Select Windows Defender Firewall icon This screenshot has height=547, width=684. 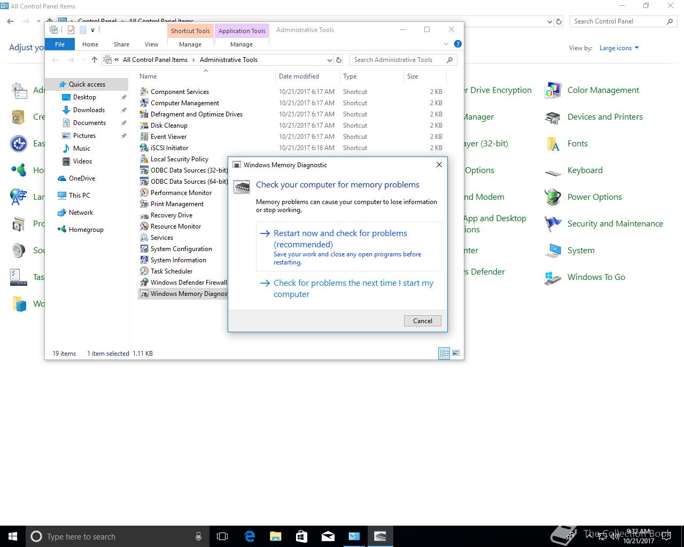coord(144,283)
